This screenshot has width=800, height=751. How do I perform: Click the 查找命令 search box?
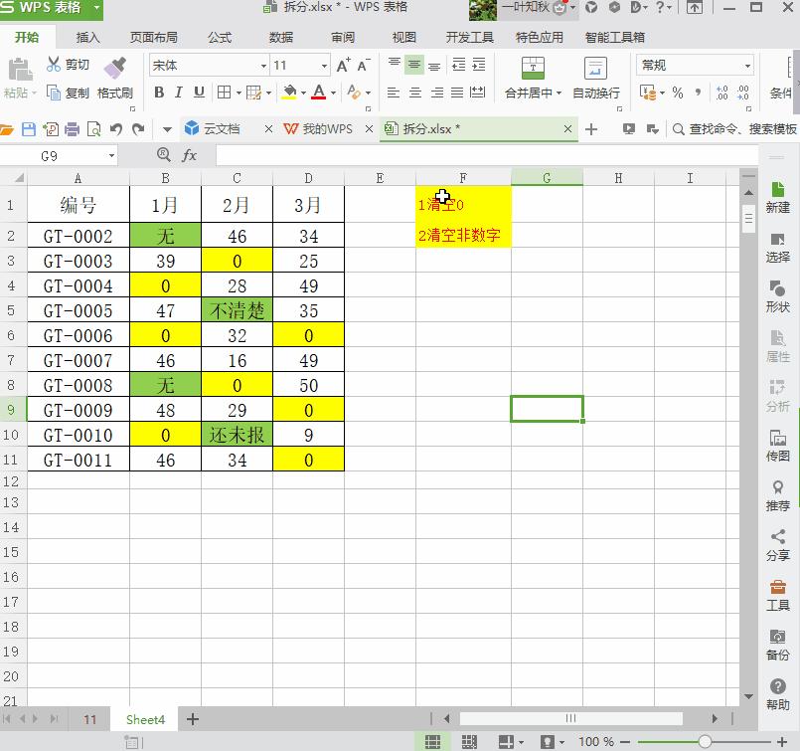[735, 129]
